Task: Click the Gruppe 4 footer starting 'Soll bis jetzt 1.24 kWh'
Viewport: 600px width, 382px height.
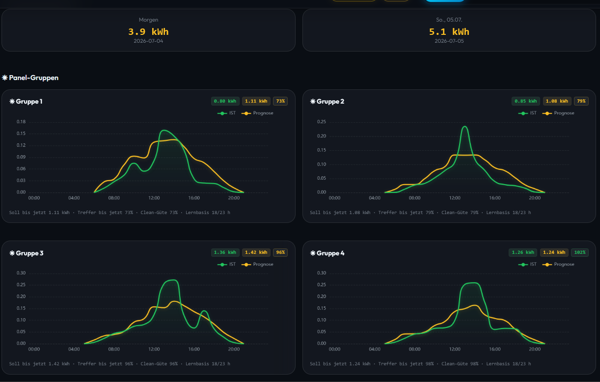Action: pyautogui.click(x=420, y=364)
